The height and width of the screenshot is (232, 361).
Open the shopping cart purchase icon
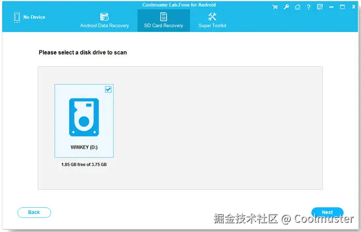[x=275, y=7]
